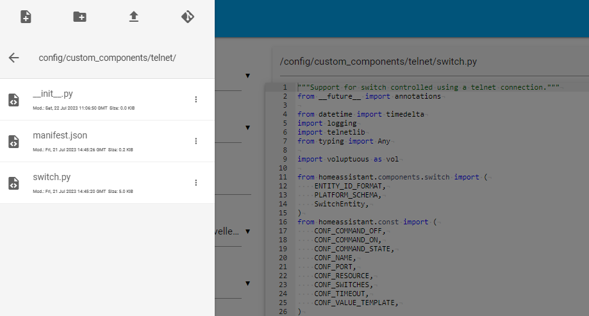This screenshot has width=589, height=316.
Task: Click the upload file icon
Action: coord(133,17)
